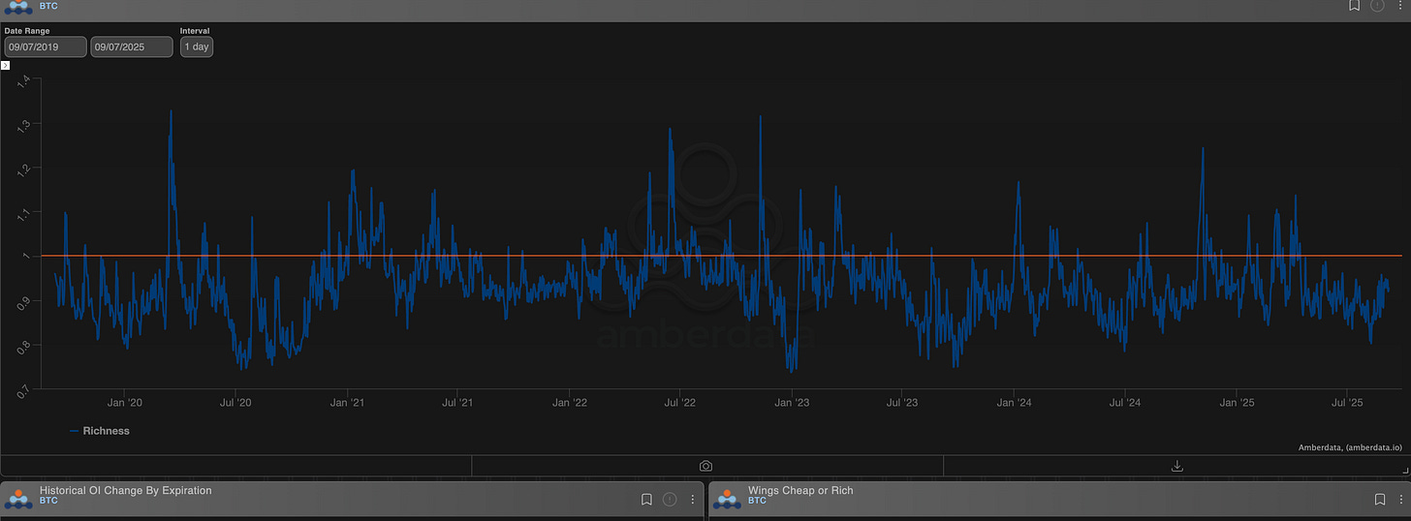Open Amberdata (amberdata.io) attribution link
Image resolution: width=1411 pixels, height=521 pixels.
coord(1349,447)
